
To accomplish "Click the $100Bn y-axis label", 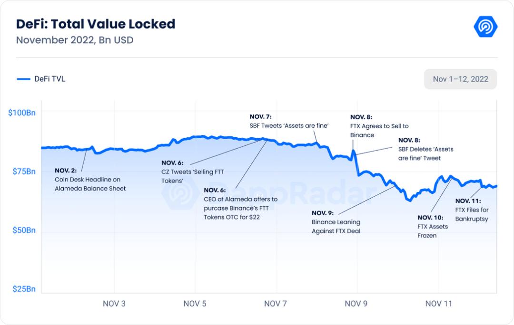I will point(21,113).
